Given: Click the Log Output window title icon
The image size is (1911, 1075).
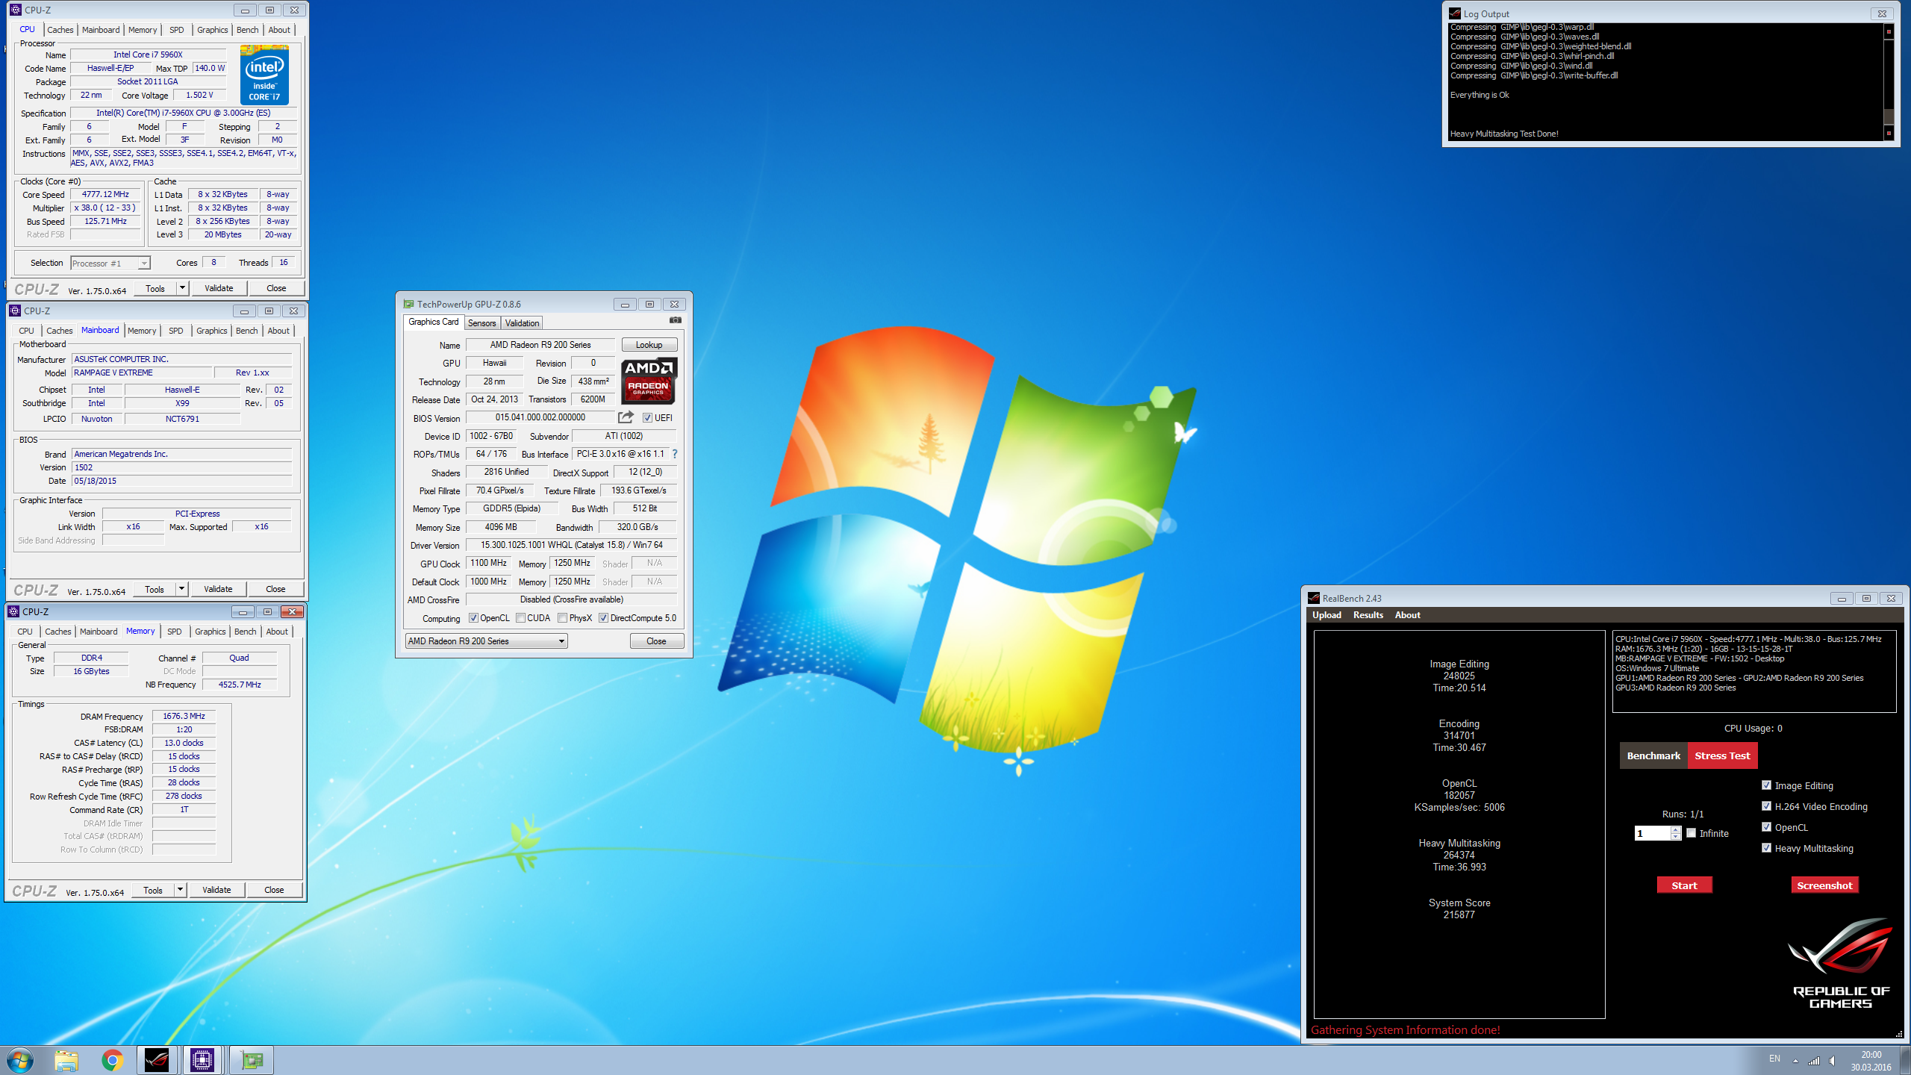Looking at the screenshot, I should point(1455,13).
